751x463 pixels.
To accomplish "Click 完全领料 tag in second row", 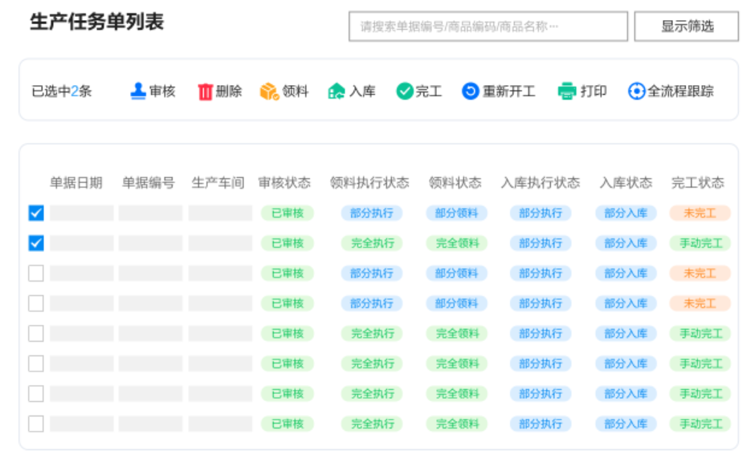I will pos(456,243).
